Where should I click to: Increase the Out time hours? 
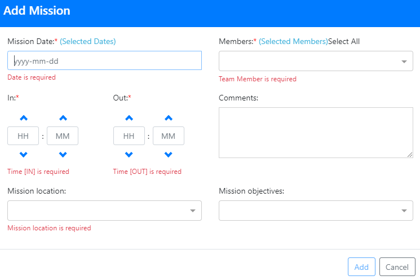pyautogui.click(x=129, y=118)
